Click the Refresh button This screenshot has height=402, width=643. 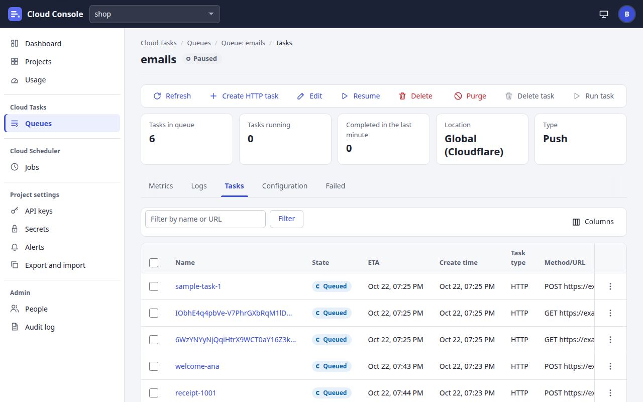click(172, 96)
